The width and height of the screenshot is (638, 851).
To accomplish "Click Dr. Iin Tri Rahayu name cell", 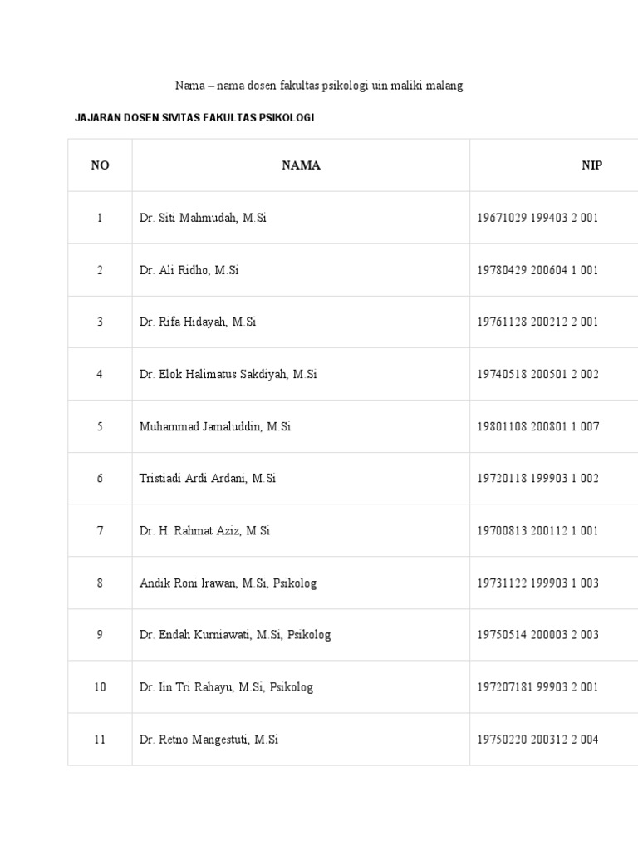I will coord(226,687).
